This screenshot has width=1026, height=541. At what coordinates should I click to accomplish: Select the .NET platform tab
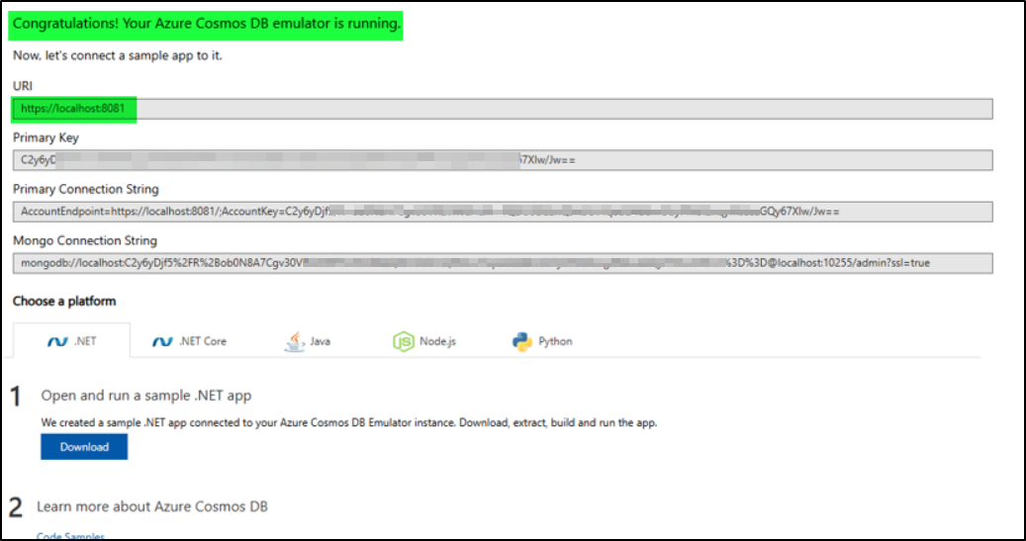pyautogui.click(x=71, y=341)
